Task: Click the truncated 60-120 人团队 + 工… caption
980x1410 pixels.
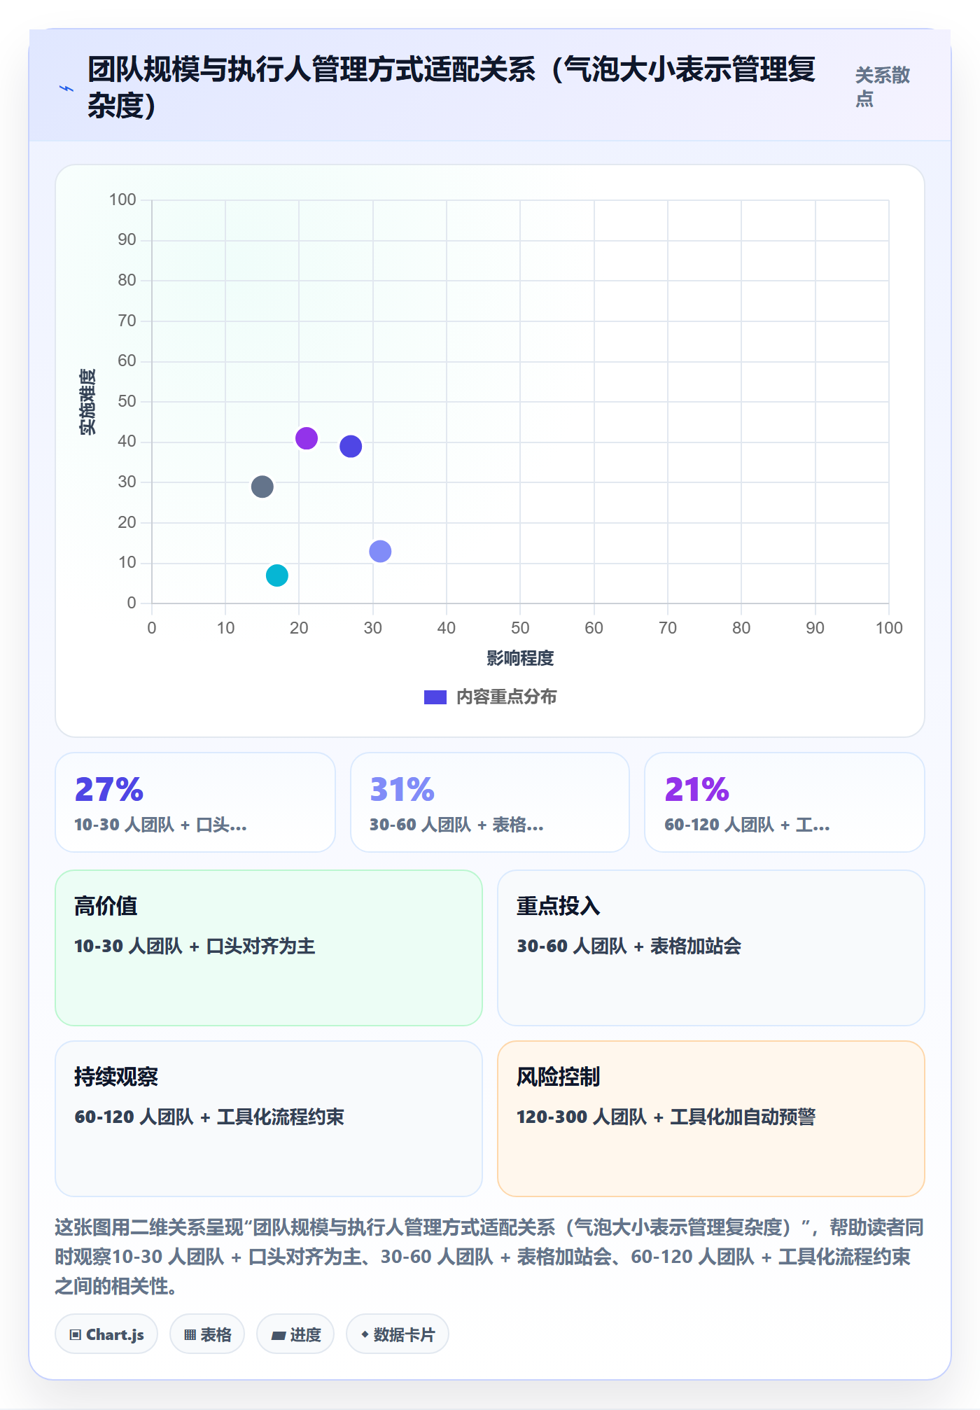Action: 747,825
